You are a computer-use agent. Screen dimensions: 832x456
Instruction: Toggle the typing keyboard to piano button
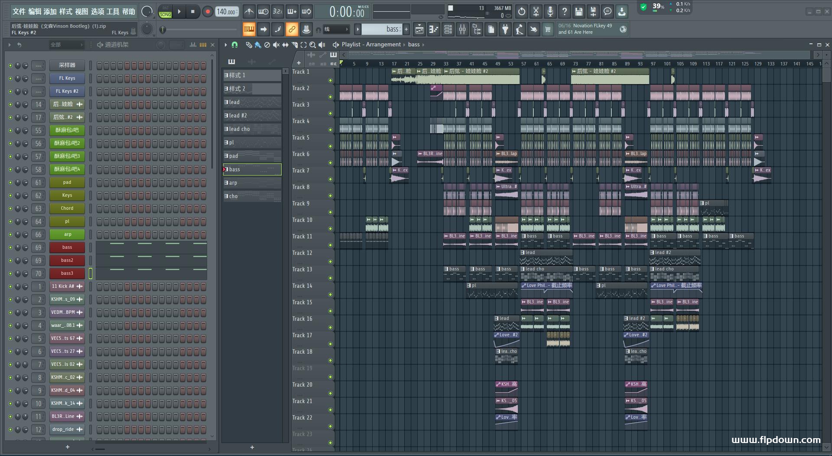249,29
